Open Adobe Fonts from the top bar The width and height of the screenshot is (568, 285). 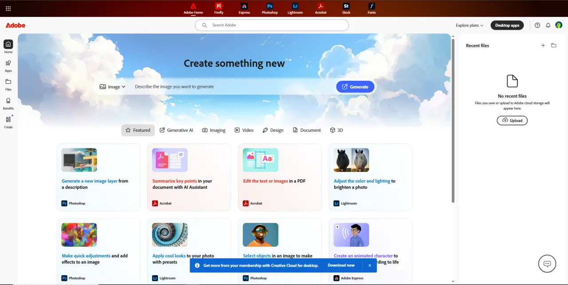tap(372, 8)
